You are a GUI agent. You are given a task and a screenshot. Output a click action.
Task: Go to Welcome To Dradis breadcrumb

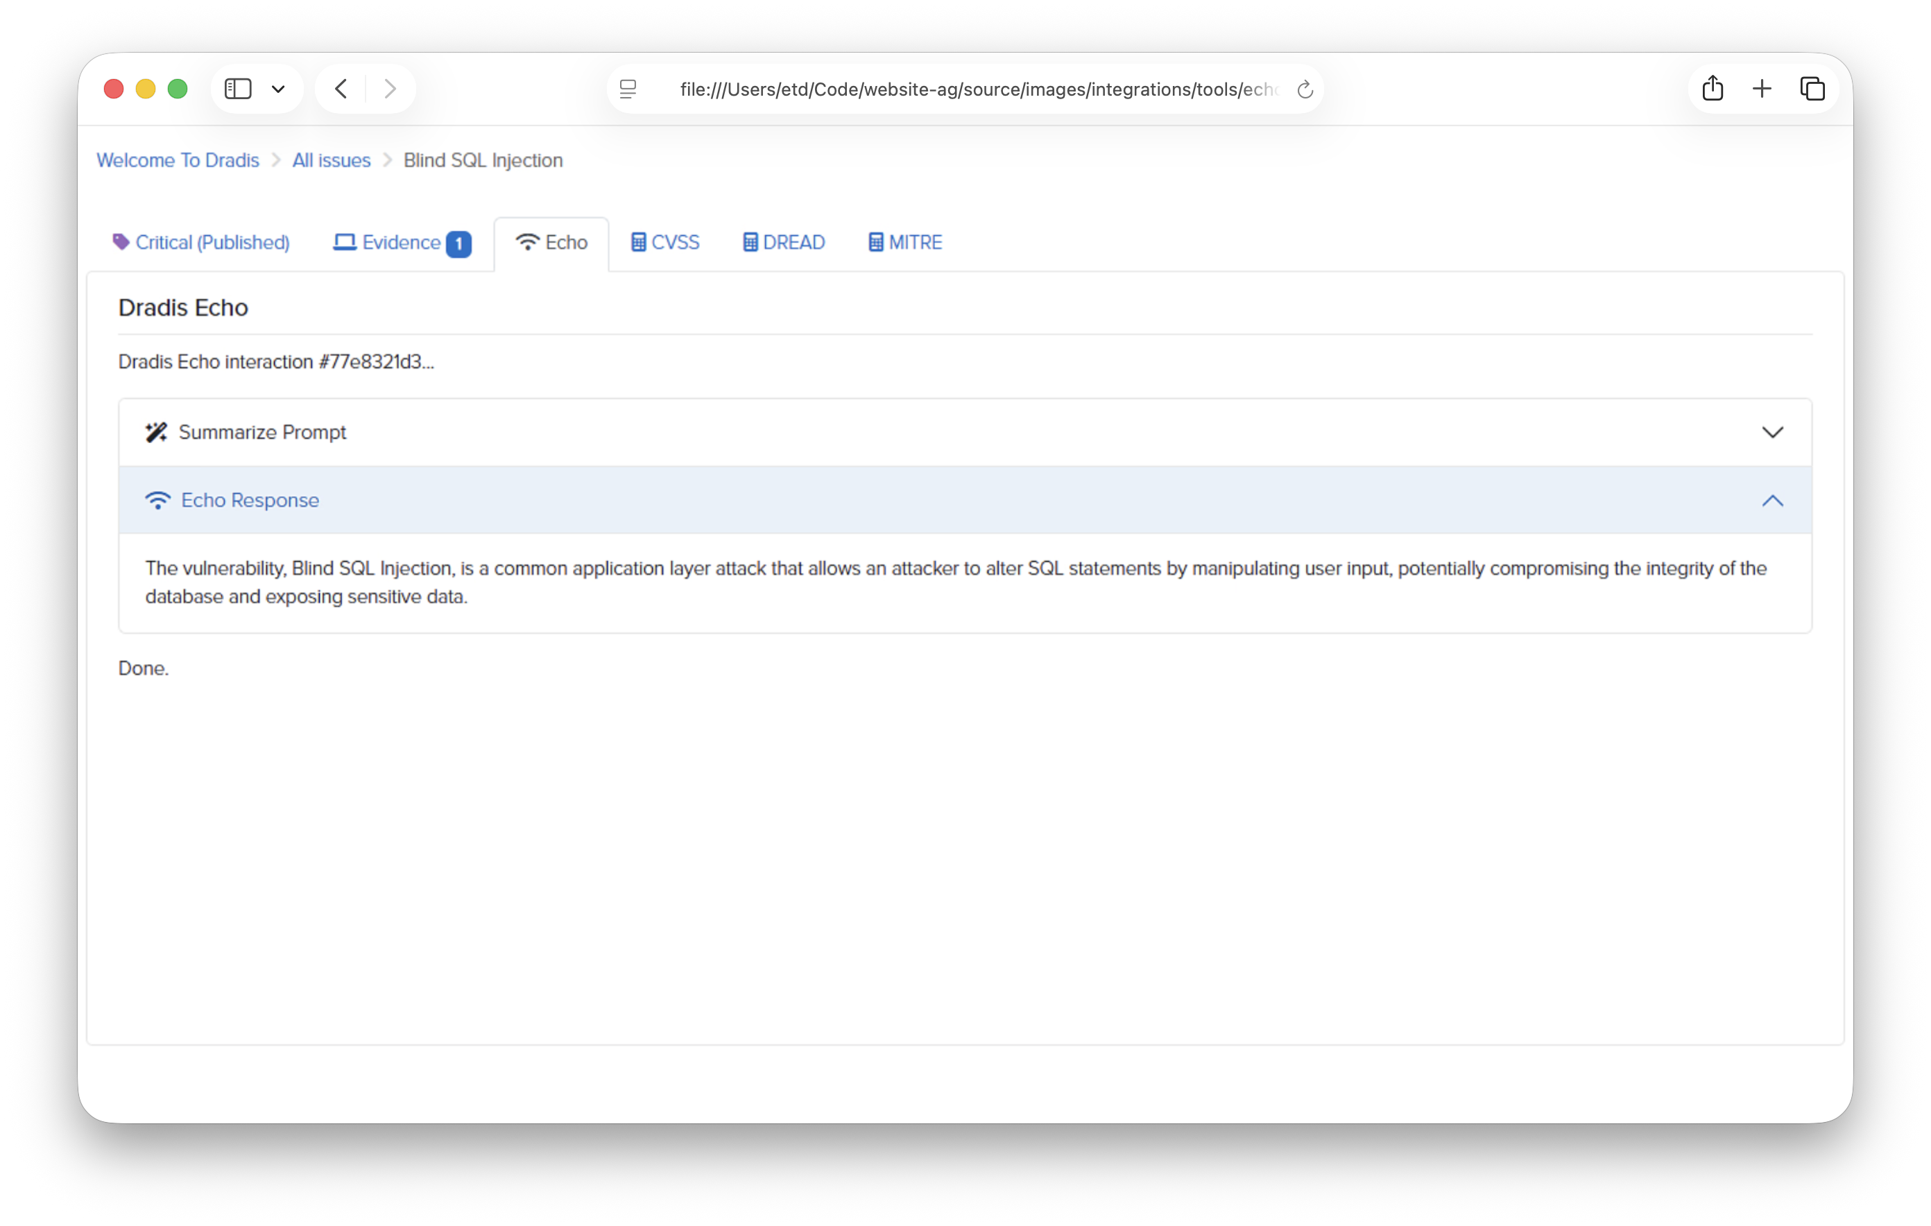click(x=178, y=159)
